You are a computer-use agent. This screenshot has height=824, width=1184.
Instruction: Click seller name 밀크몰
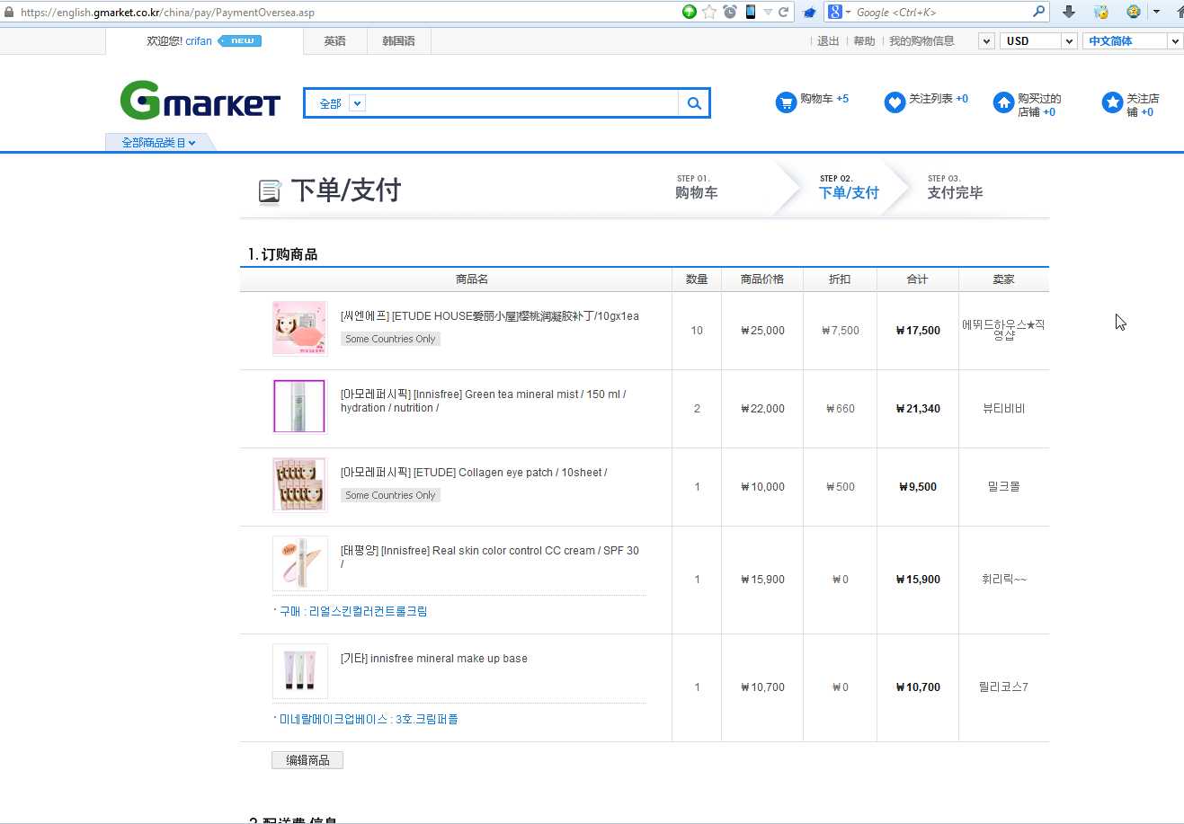[x=1003, y=487]
